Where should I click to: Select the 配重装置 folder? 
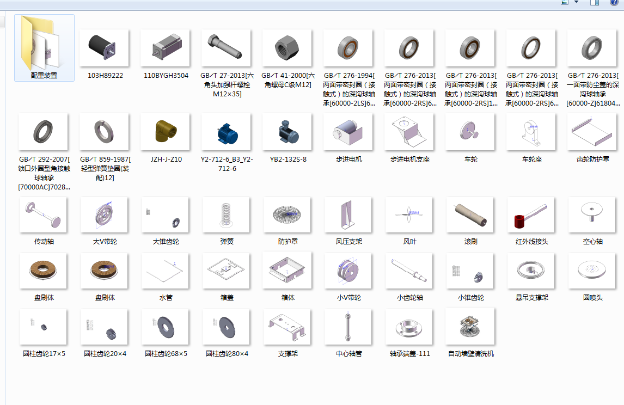44,48
